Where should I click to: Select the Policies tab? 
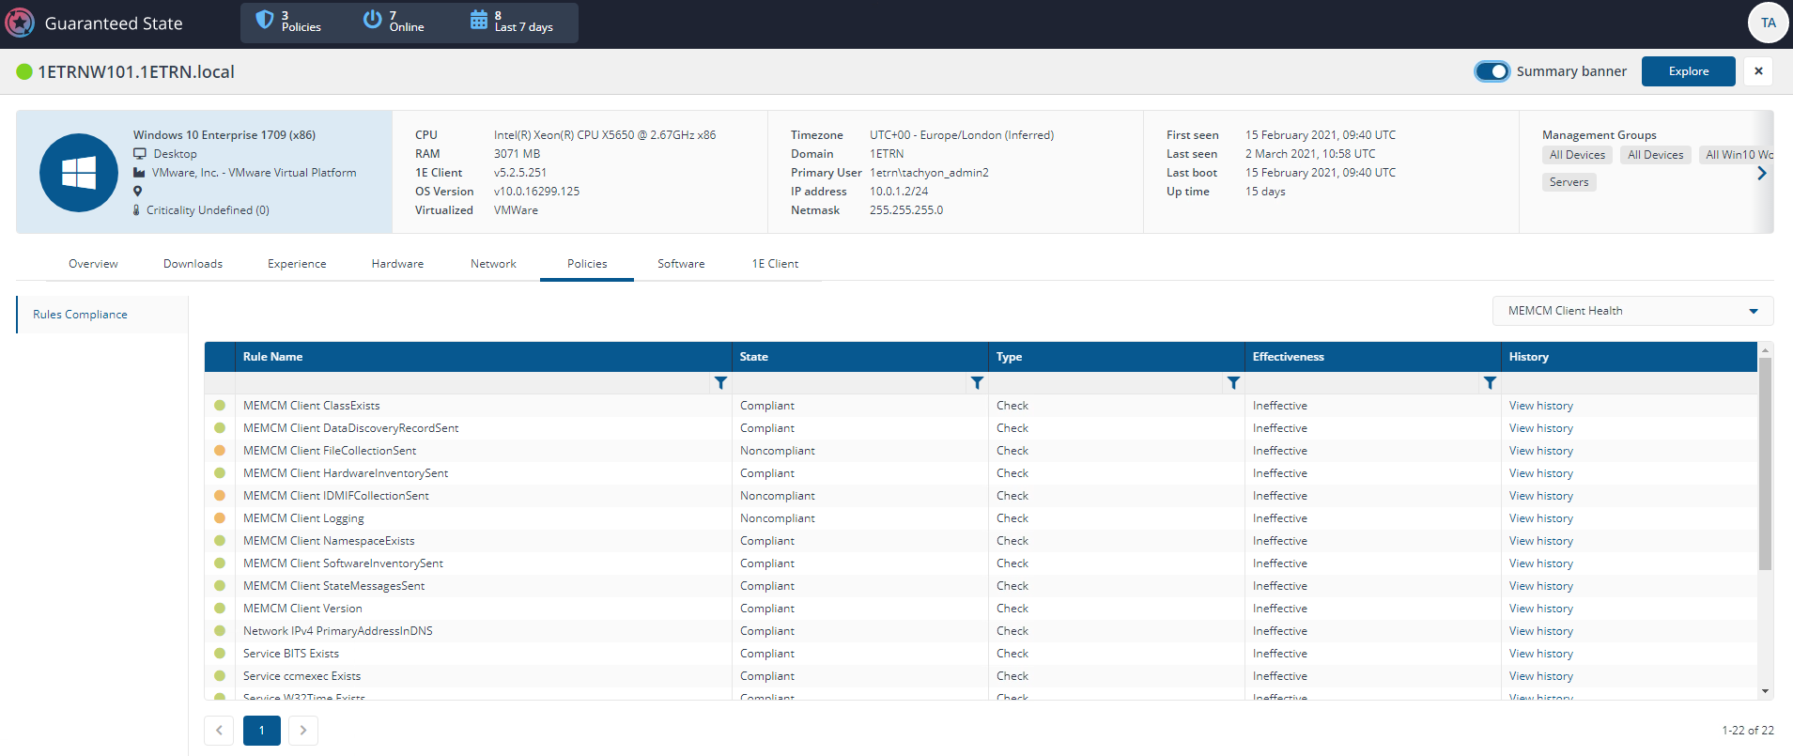pyautogui.click(x=587, y=264)
